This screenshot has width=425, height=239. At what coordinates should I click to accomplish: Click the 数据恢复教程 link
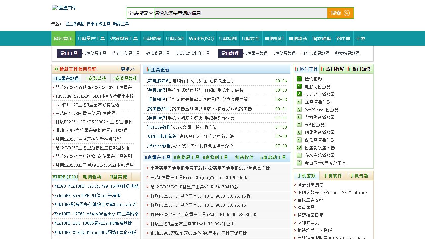(x=347, y=53)
